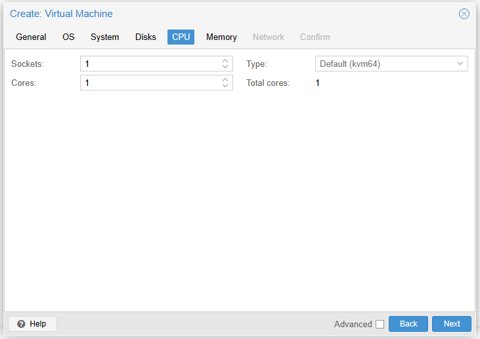This screenshot has height=339, width=480.
Task: Proceed with the Next button
Action: coord(452,324)
